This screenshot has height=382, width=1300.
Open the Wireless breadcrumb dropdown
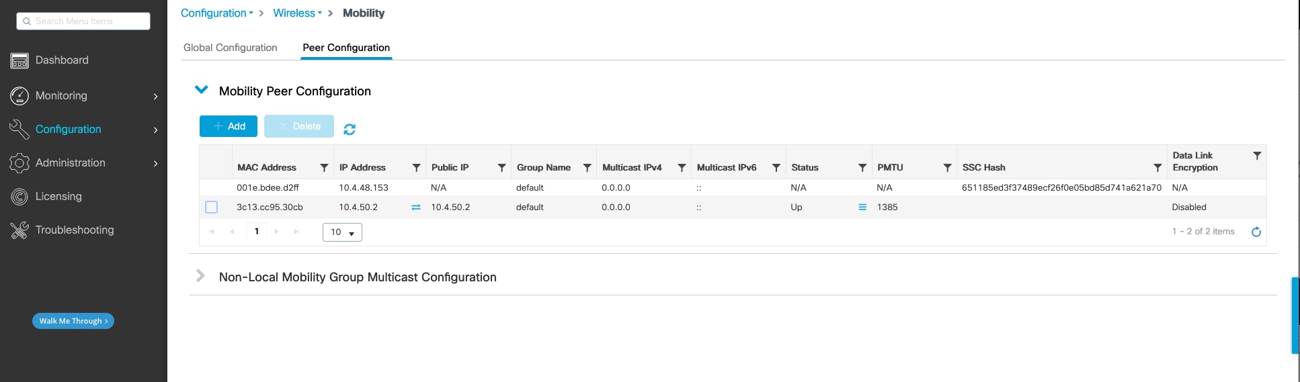click(297, 13)
